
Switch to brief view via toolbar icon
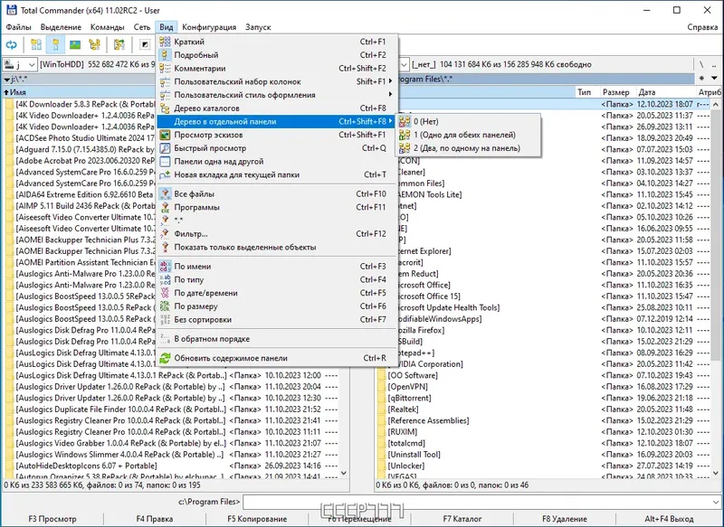click(x=36, y=44)
